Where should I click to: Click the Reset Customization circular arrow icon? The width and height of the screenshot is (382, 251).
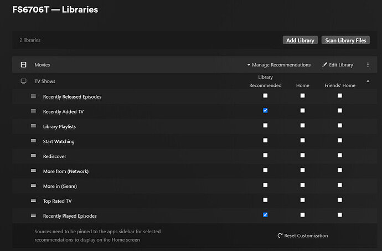coord(280,235)
